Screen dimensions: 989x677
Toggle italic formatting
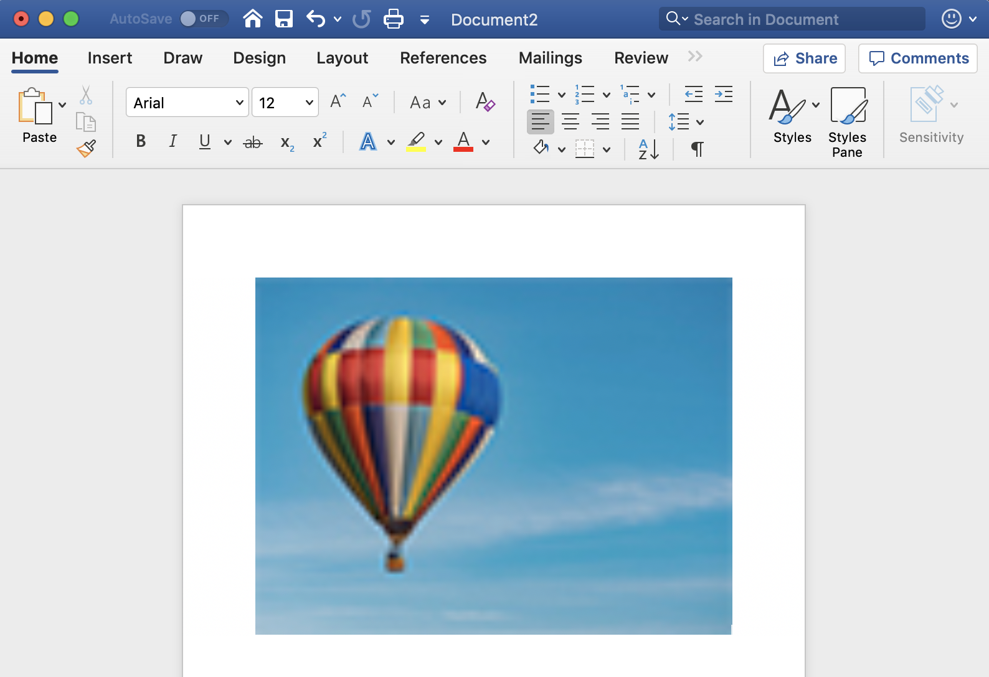pyautogui.click(x=173, y=141)
